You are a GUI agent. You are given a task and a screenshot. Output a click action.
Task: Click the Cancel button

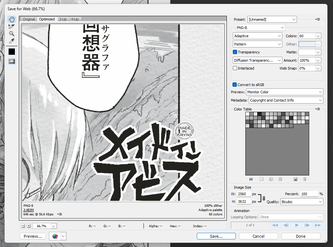click(259, 236)
